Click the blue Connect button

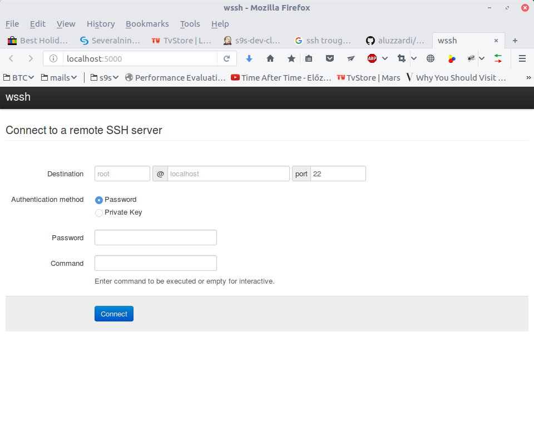113,314
